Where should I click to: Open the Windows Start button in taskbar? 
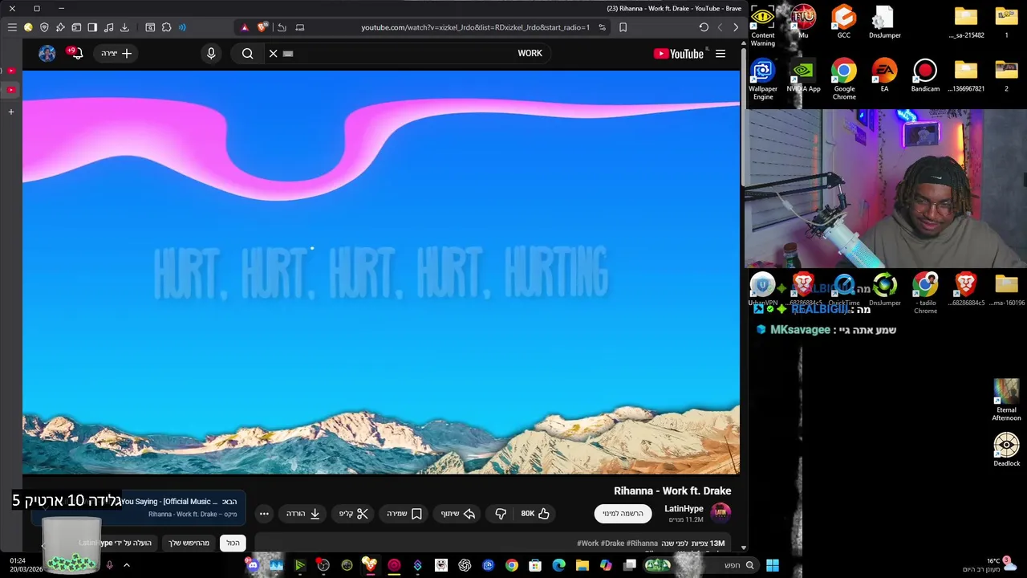point(772,565)
